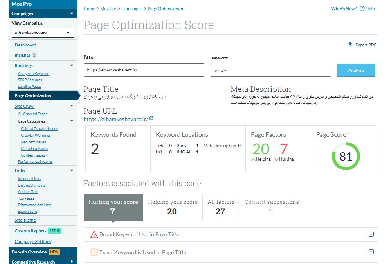Click the SETUP badge beside Custom Reports
The width and height of the screenshot is (389, 264).
click(x=55, y=231)
